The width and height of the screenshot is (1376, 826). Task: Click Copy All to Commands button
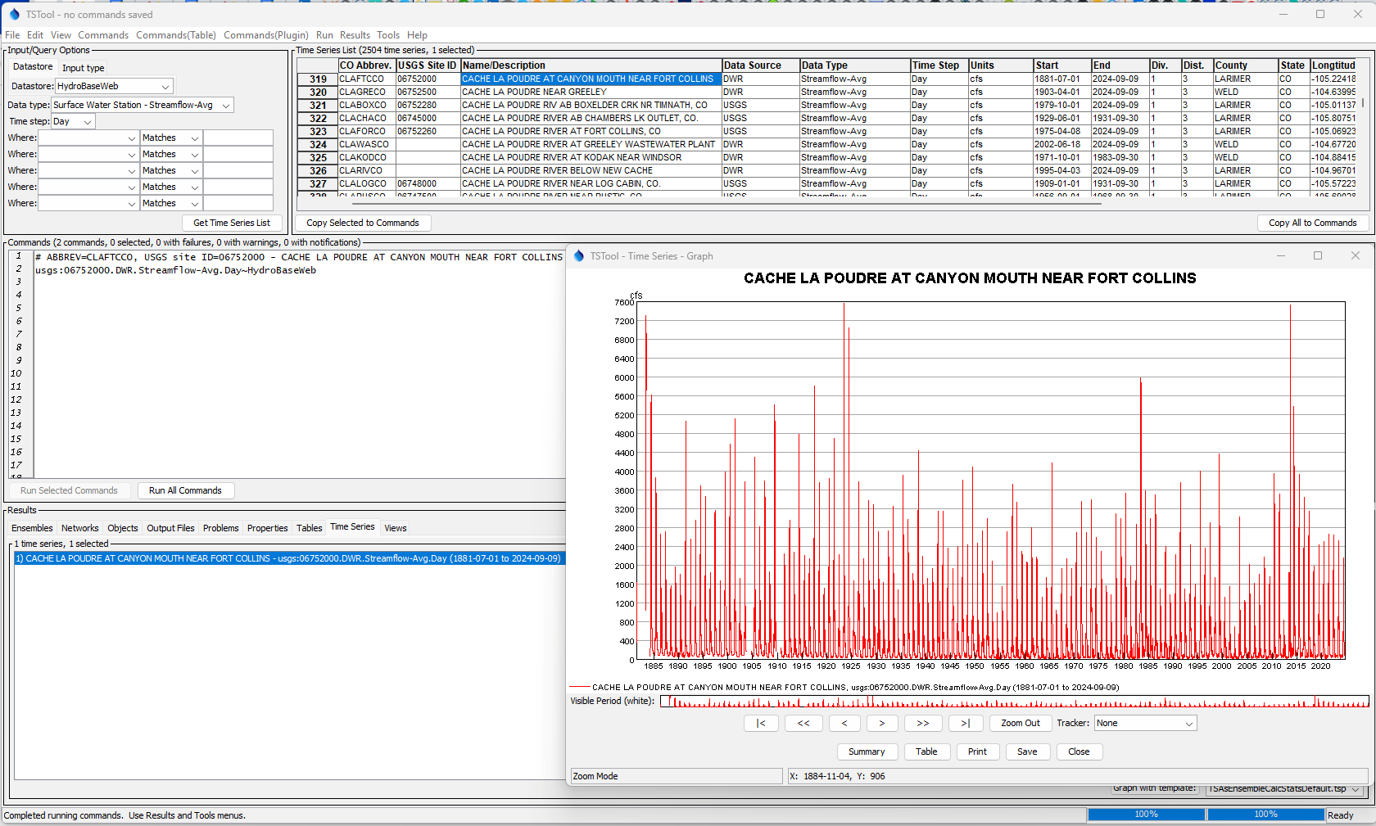[x=1312, y=223]
